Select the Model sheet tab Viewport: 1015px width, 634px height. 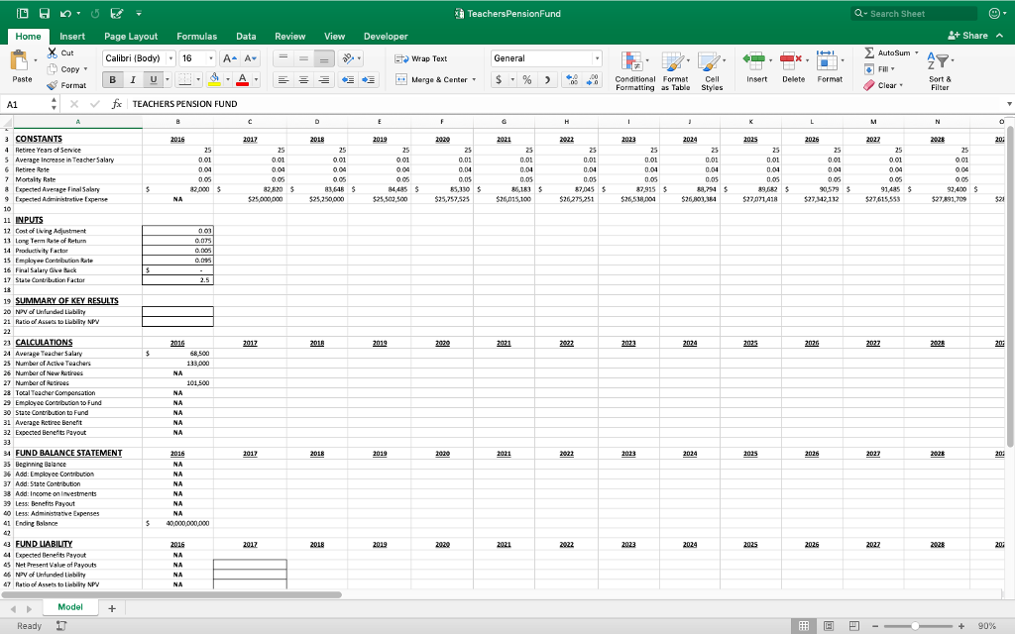click(69, 606)
